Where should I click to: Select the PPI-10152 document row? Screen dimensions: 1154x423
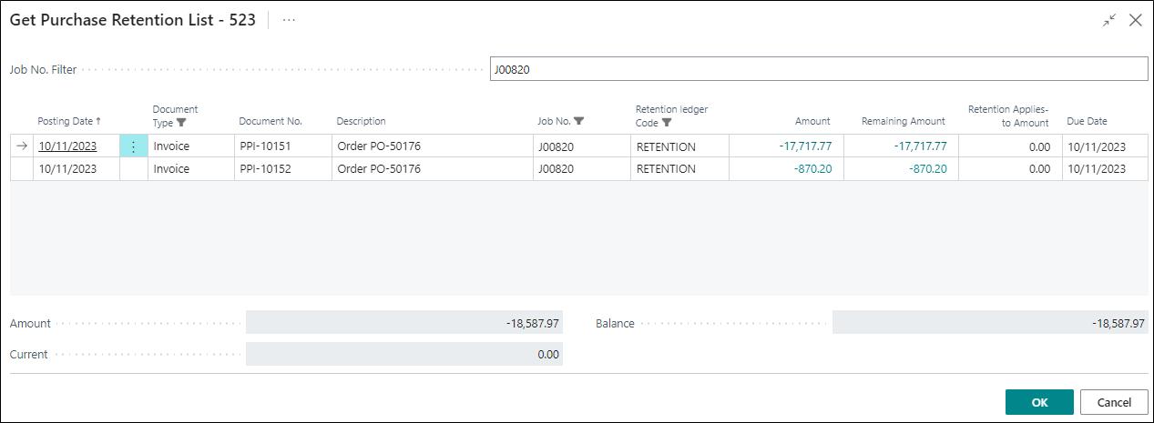click(x=265, y=169)
